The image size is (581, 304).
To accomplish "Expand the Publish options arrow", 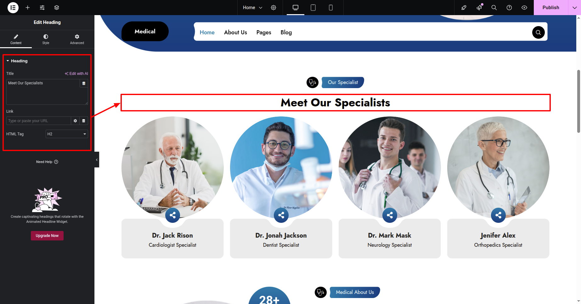I will pos(574,8).
